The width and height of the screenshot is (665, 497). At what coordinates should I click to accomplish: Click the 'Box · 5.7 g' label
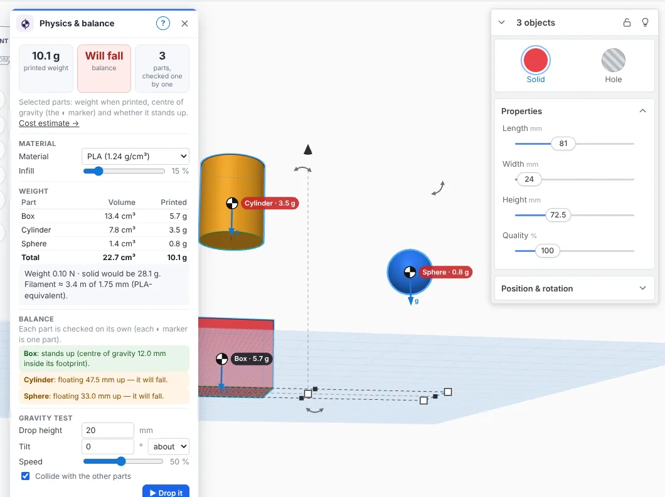252,359
